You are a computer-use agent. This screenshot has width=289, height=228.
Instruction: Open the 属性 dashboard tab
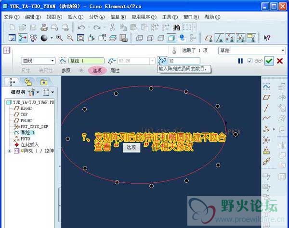point(115,71)
